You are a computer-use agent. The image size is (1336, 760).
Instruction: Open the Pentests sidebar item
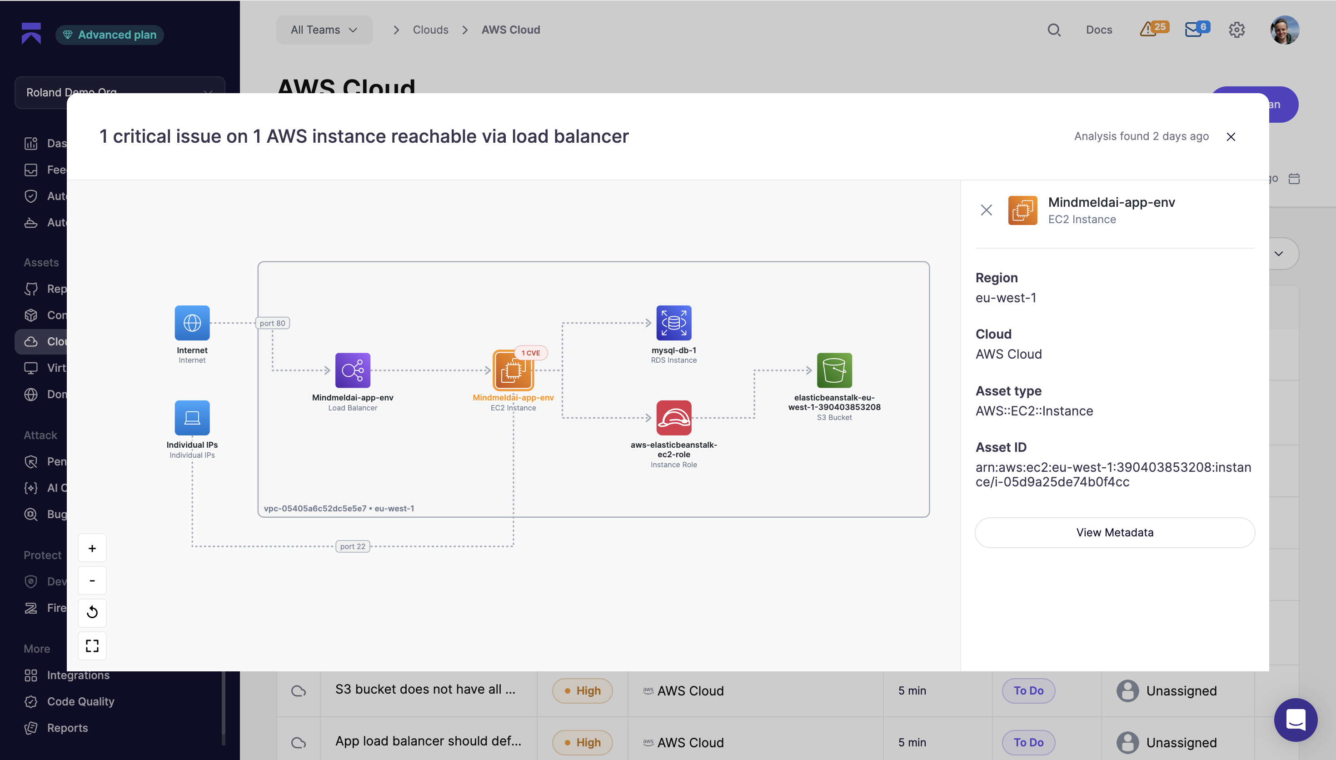click(x=45, y=461)
